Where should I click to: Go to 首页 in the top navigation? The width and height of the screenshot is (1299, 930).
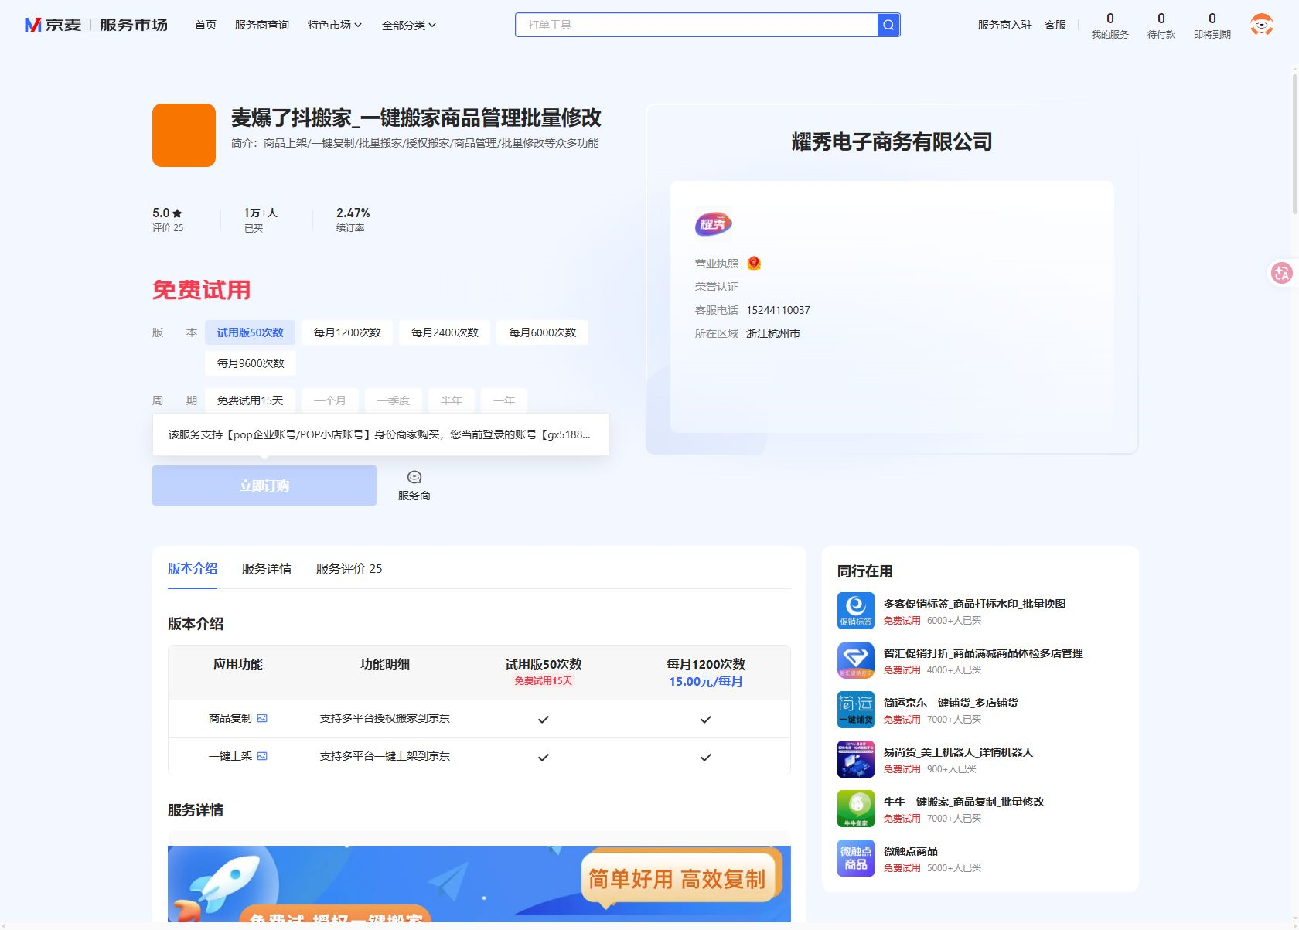[206, 25]
